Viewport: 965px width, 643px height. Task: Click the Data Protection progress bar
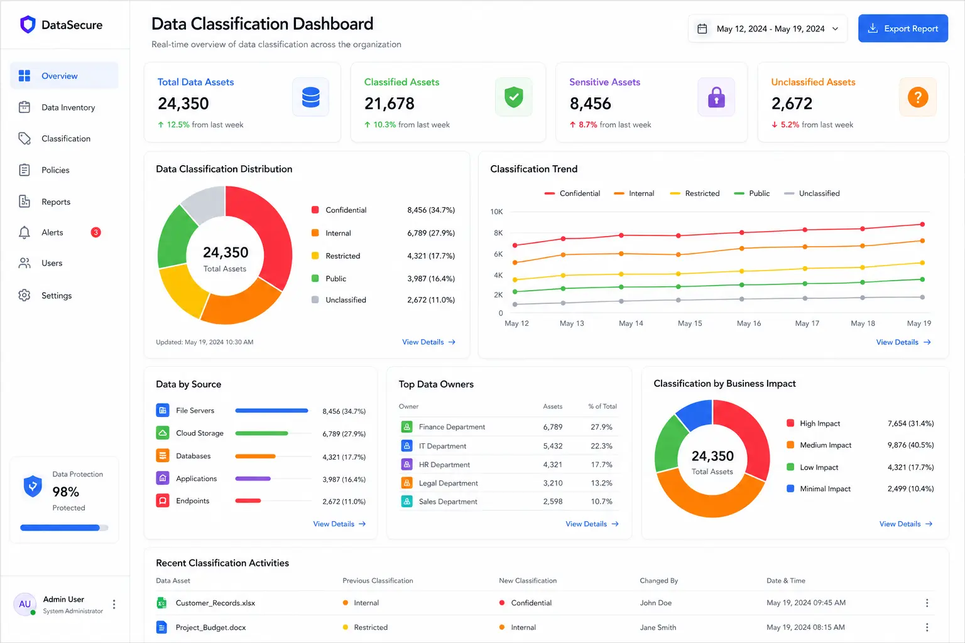click(x=64, y=527)
